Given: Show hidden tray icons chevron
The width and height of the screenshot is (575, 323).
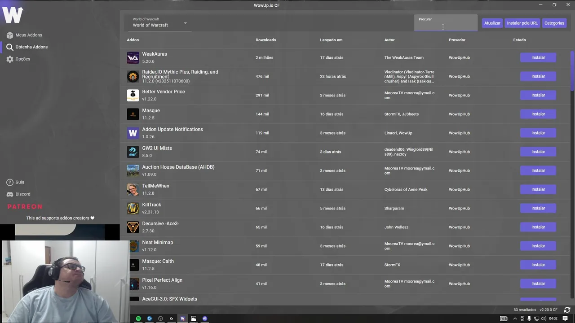Looking at the screenshot, I should 515,319.
